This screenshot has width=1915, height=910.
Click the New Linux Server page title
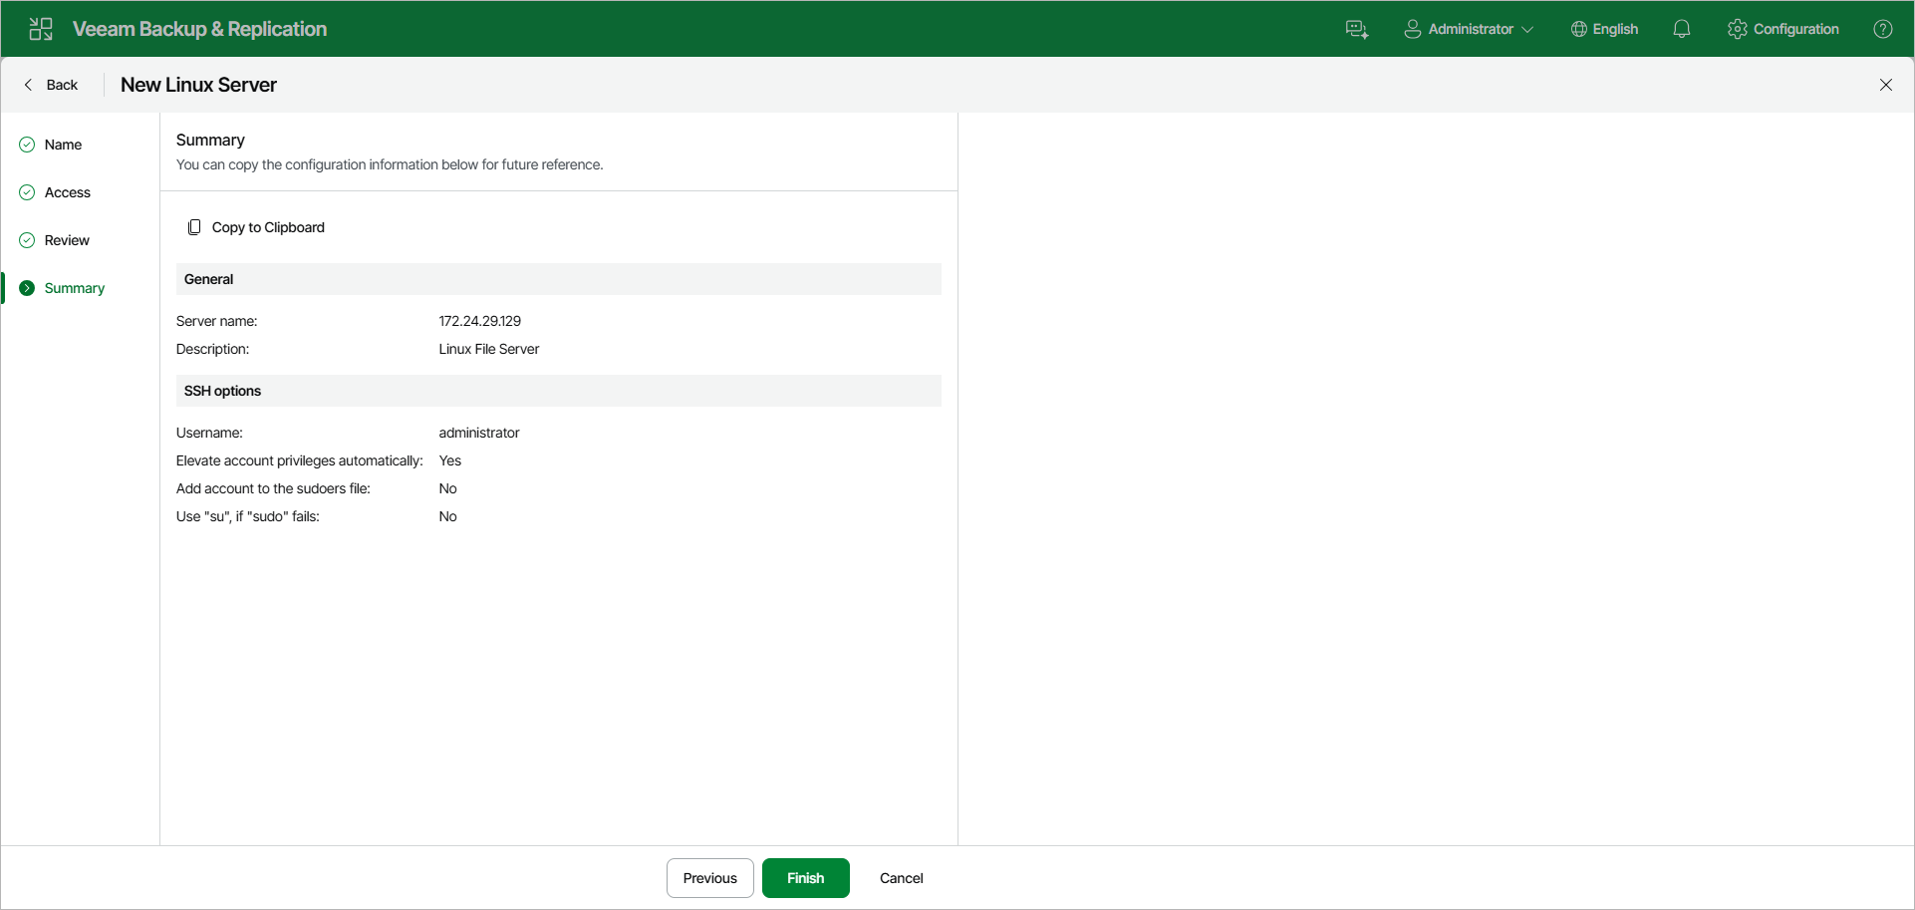[198, 85]
